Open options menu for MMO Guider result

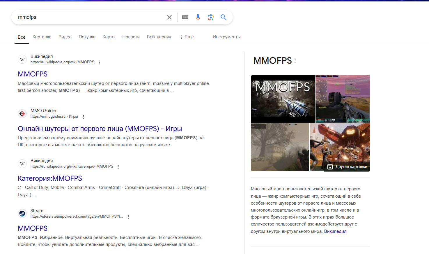coord(84,117)
